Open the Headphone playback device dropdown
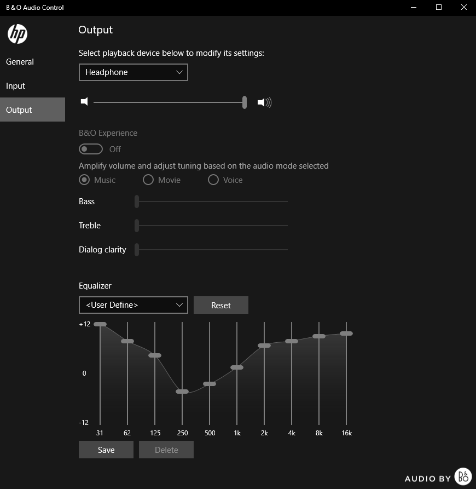This screenshot has width=476, height=489. point(133,72)
